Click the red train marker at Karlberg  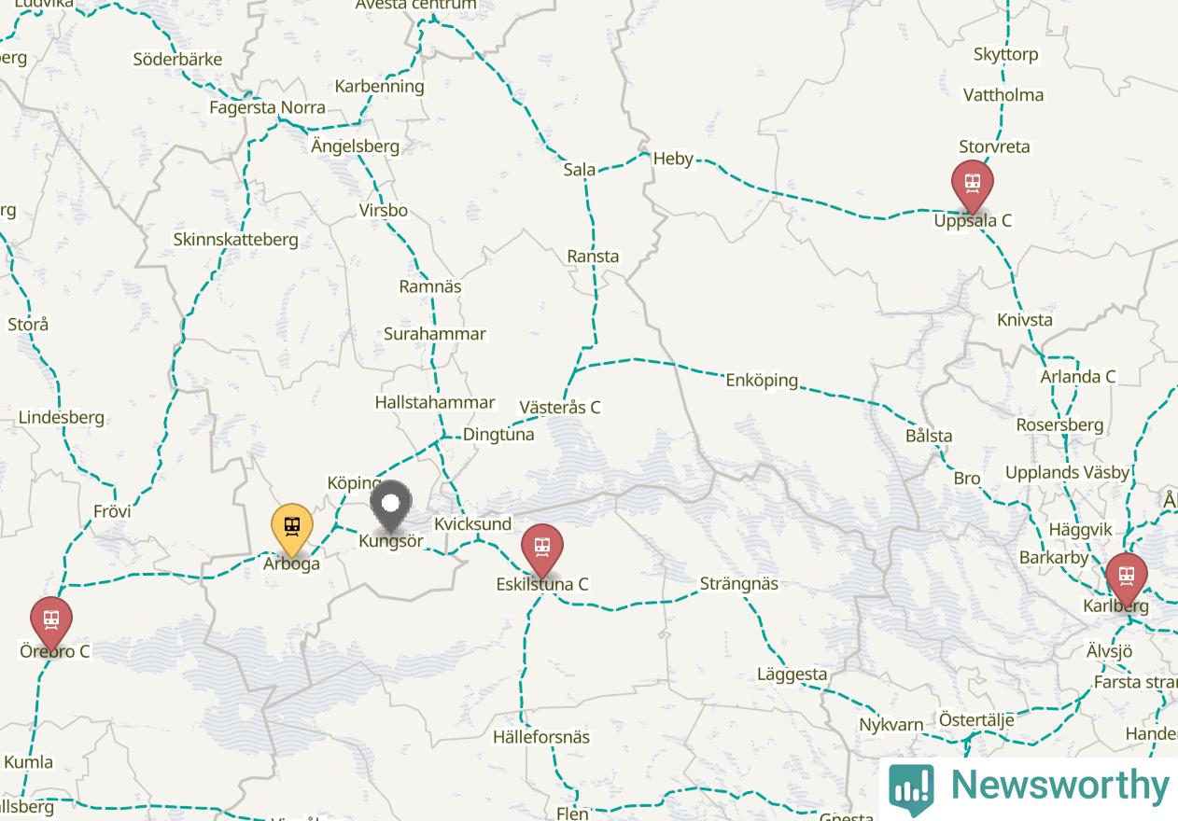point(1127,578)
